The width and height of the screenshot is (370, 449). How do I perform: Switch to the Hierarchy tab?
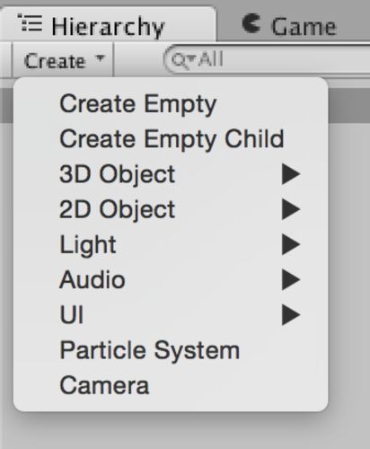tap(108, 24)
